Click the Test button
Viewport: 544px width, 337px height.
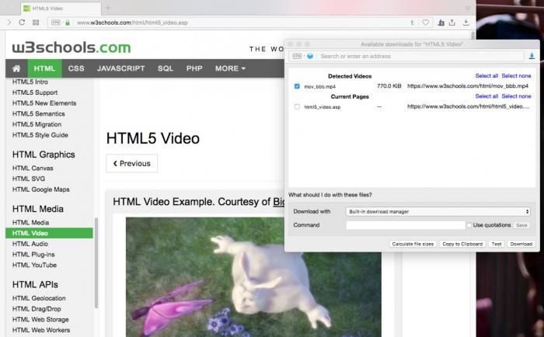point(497,244)
